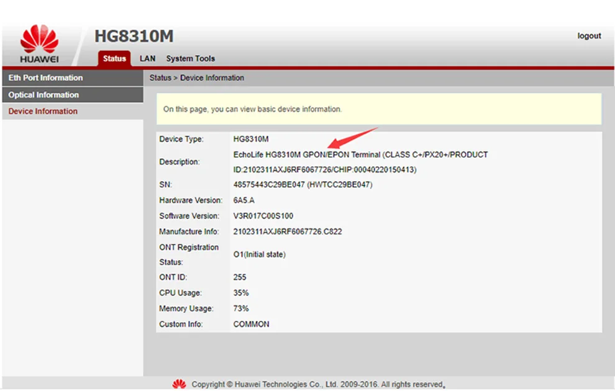Click the manufacture info value 2102311AXJ6RF6067726.C822
615x391 pixels.
[x=288, y=231]
